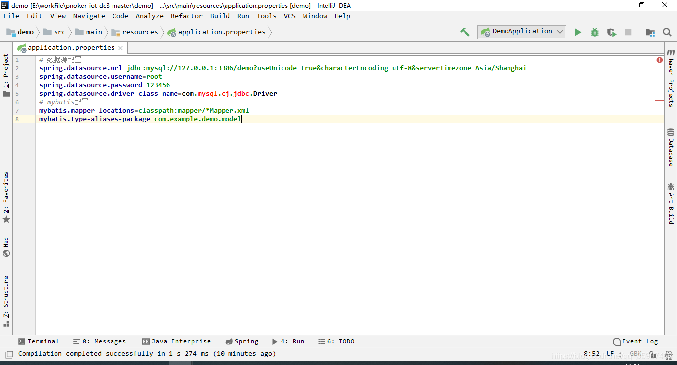
Task: Open the DemoApplication run configuration dropdown
Action: point(560,31)
